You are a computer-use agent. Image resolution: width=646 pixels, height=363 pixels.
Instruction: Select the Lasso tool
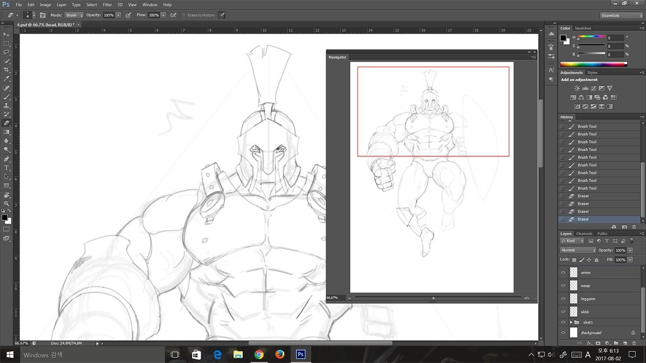pos(7,52)
